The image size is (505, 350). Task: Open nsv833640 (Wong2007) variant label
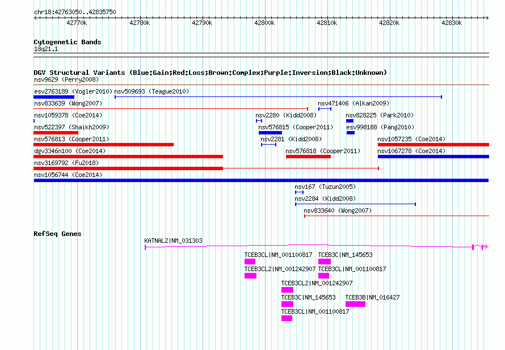[x=338, y=210]
